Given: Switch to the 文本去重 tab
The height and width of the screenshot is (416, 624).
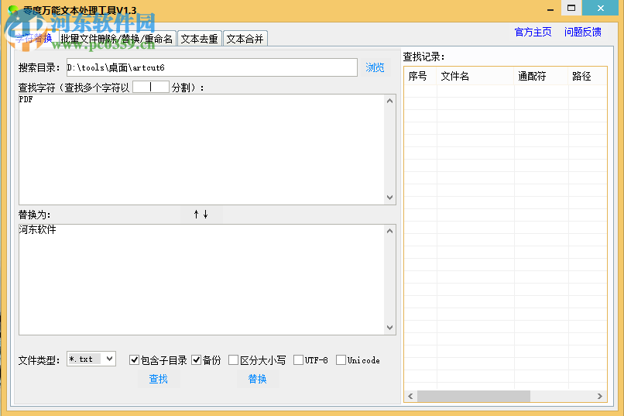Looking at the screenshot, I should (x=200, y=39).
